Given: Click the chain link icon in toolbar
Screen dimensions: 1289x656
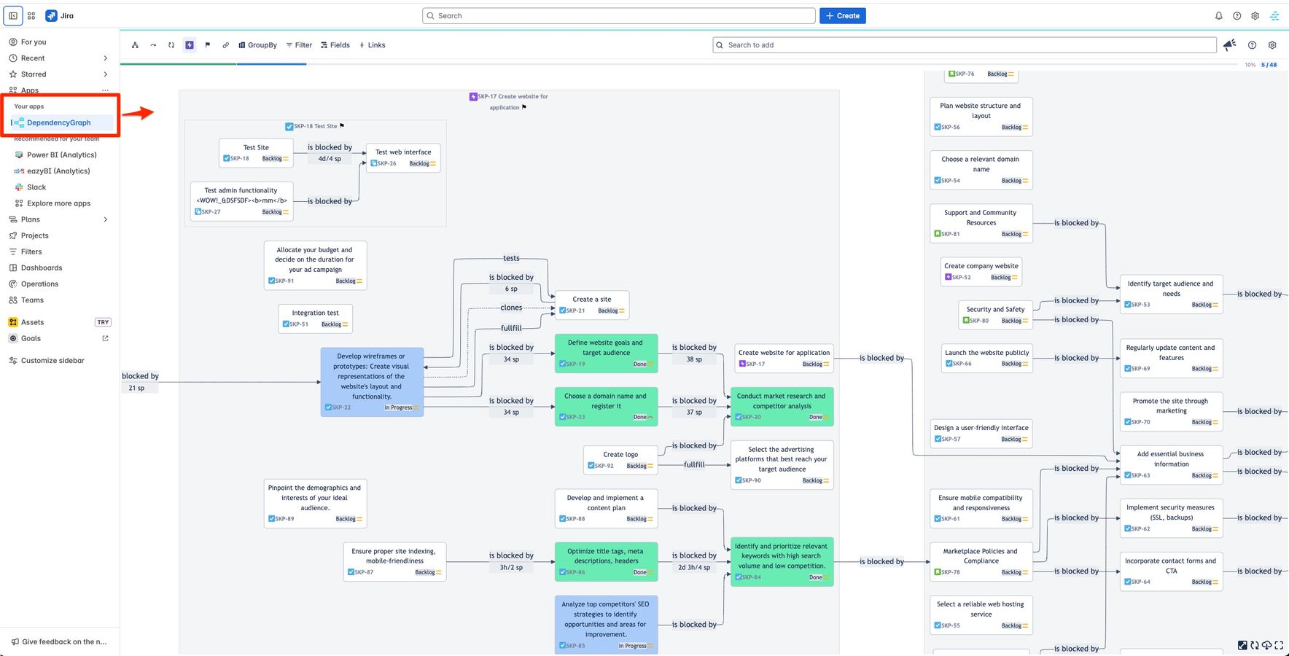Looking at the screenshot, I should [x=225, y=45].
